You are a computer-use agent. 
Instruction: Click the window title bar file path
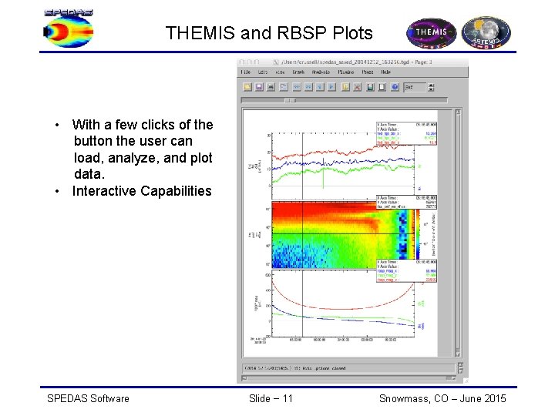[356, 62]
